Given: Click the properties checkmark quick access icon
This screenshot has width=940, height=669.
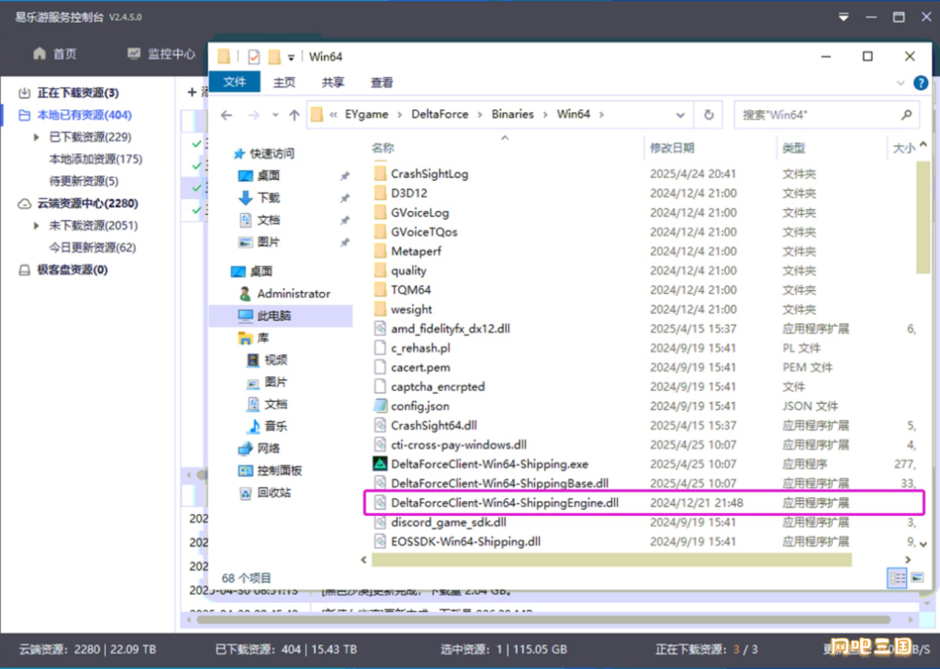Looking at the screenshot, I should tap(253, 57).
